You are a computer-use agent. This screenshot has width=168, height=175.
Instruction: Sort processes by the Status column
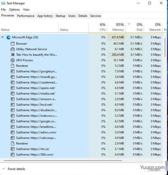[73, 27]
